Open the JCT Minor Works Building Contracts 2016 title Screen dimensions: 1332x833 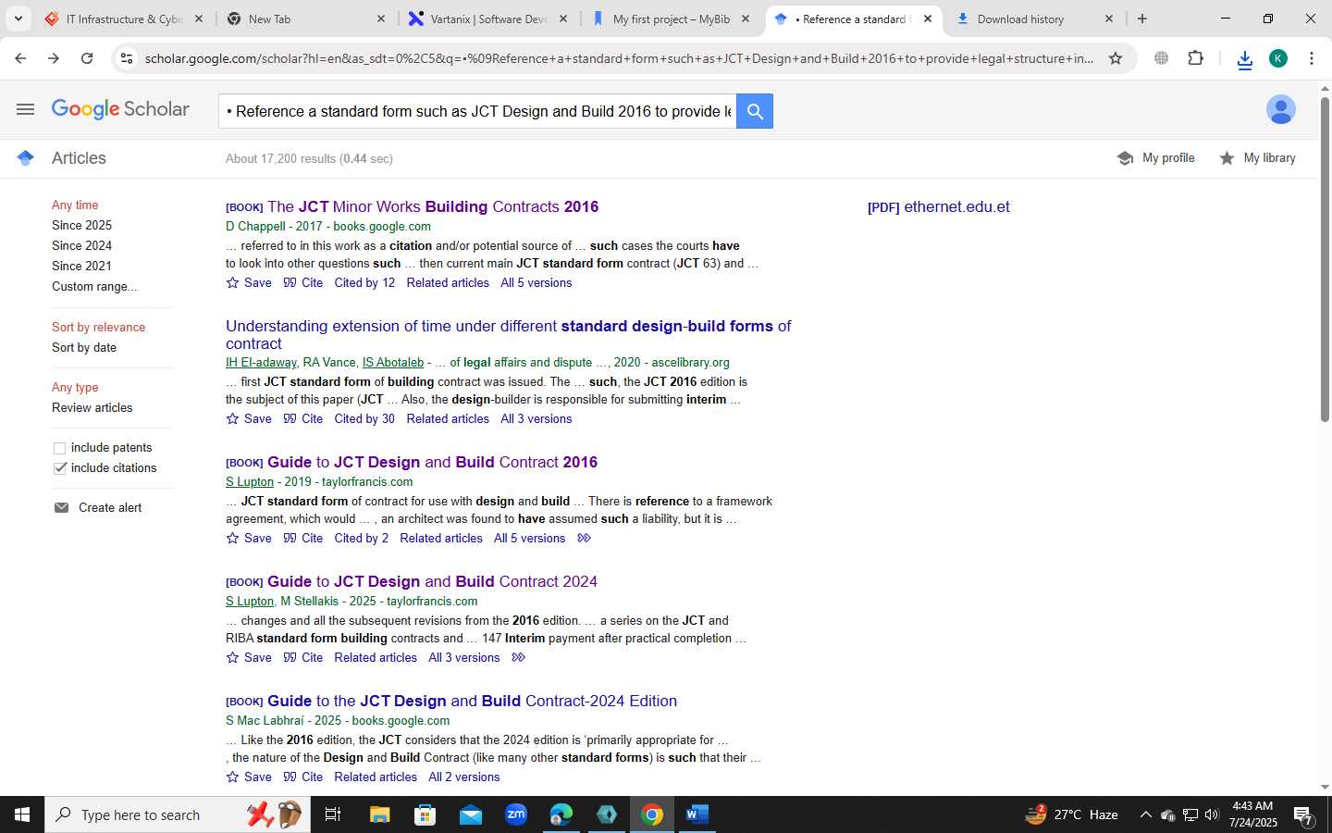433,206
